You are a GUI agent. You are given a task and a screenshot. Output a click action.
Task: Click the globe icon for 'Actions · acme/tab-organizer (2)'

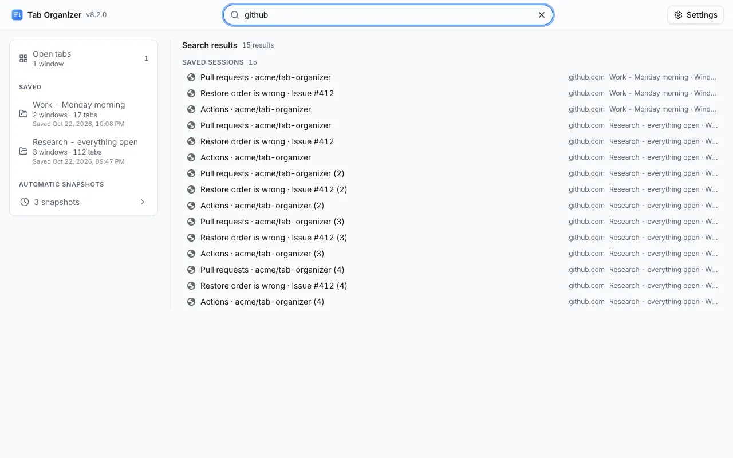click(191, 206)
